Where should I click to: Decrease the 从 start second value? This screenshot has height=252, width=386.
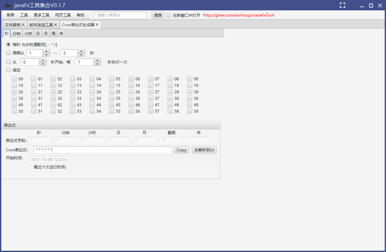coord(43,64)
